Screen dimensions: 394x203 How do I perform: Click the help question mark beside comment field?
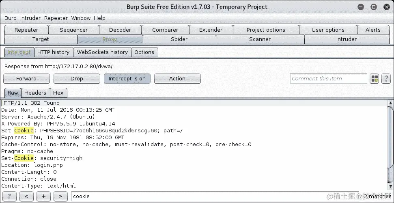pos(386,78)
